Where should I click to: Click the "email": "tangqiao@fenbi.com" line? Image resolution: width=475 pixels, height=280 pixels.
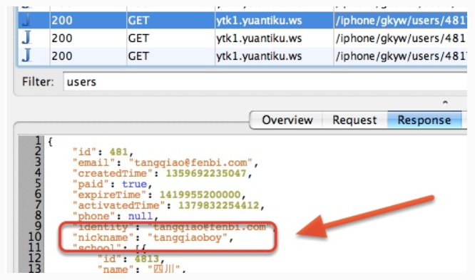click(x=165, y=162)
